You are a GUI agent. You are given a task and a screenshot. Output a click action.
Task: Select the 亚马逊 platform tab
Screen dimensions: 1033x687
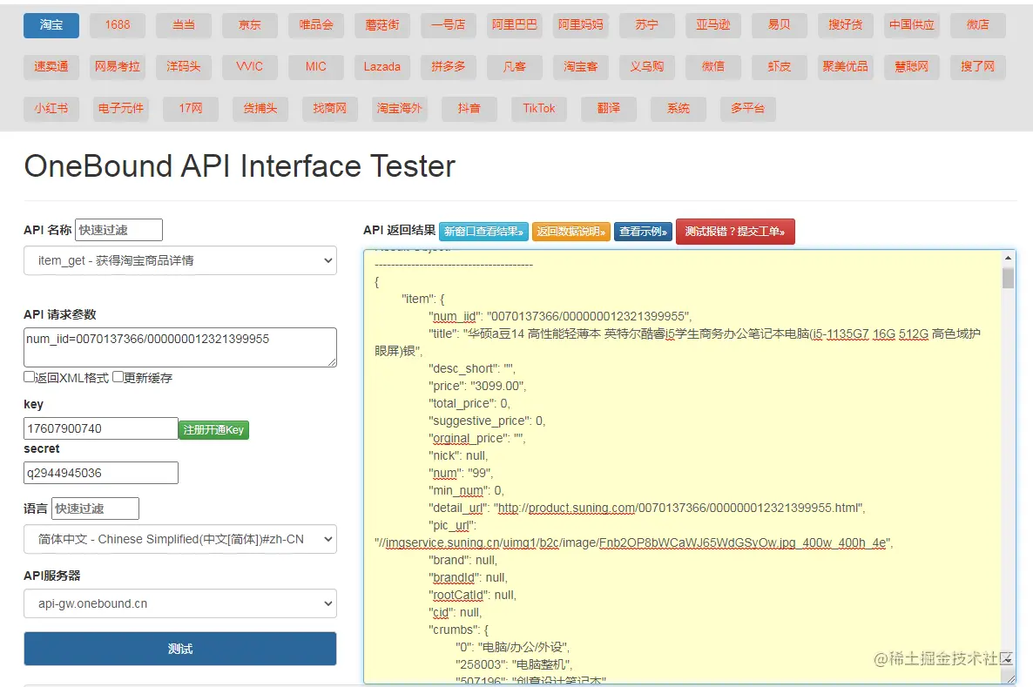pyautogui.click(x=713, y=25)
